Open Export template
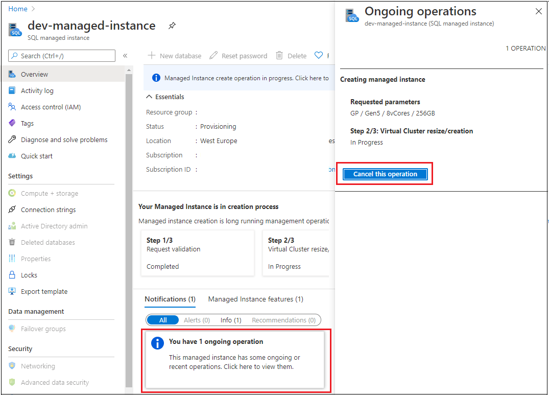The height and width of the screenshot is (395, 549). [x=43, y=291]
